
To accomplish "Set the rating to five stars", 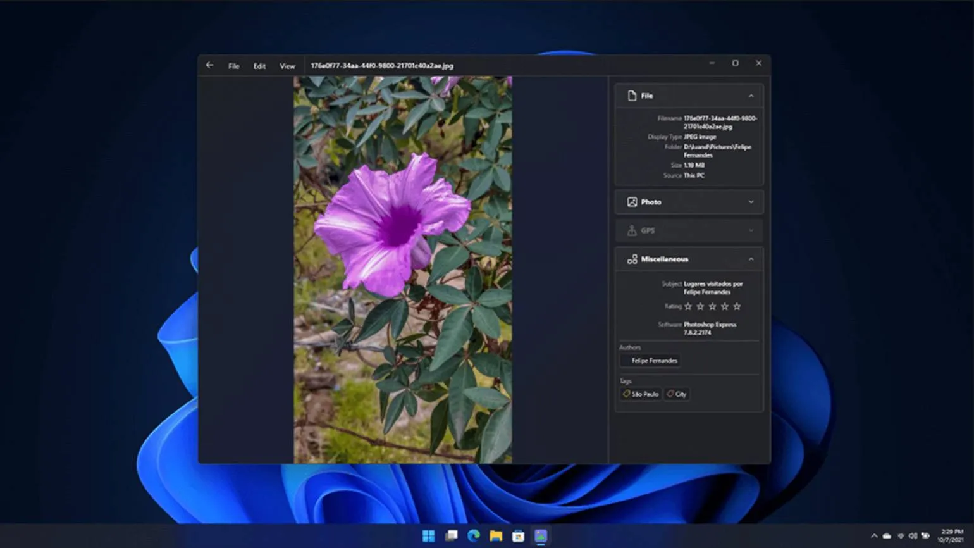I will pyautogui.click(x=737, y=306).
